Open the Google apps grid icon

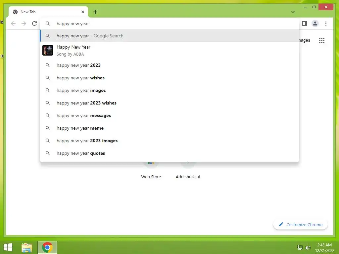(322, 40)
